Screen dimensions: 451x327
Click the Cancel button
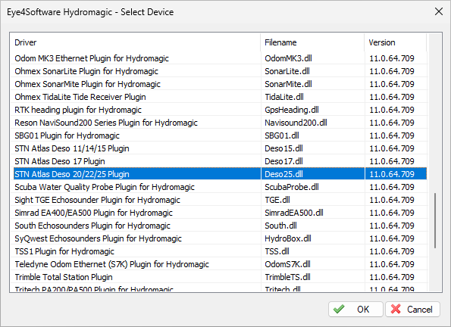point(412,309)
